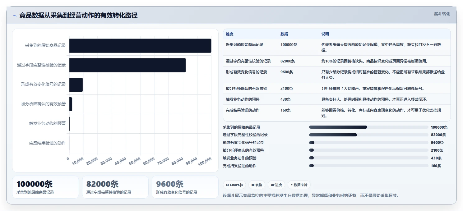Click table cell 形成有效变化信号的记录

coord(247,72)
